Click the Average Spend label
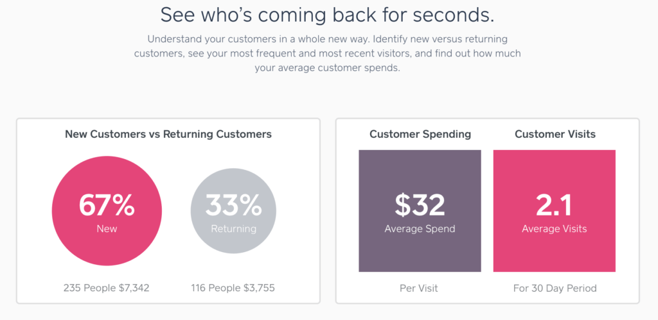 pyautogui.click(x=420, y=229)
